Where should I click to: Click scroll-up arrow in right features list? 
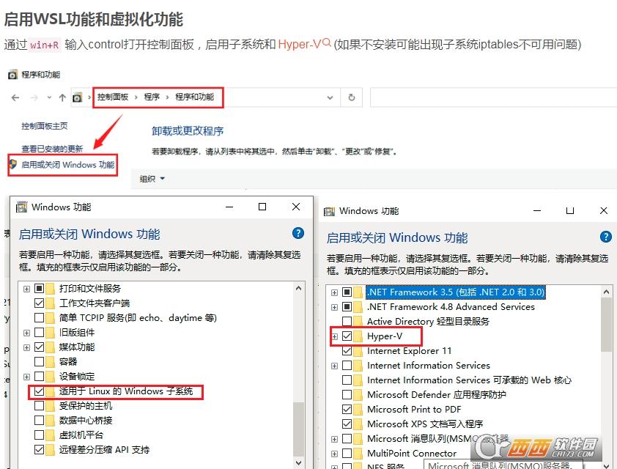point(606,292)
